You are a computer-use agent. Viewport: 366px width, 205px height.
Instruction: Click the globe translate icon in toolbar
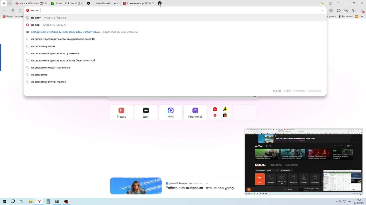[x=331, y=10]
